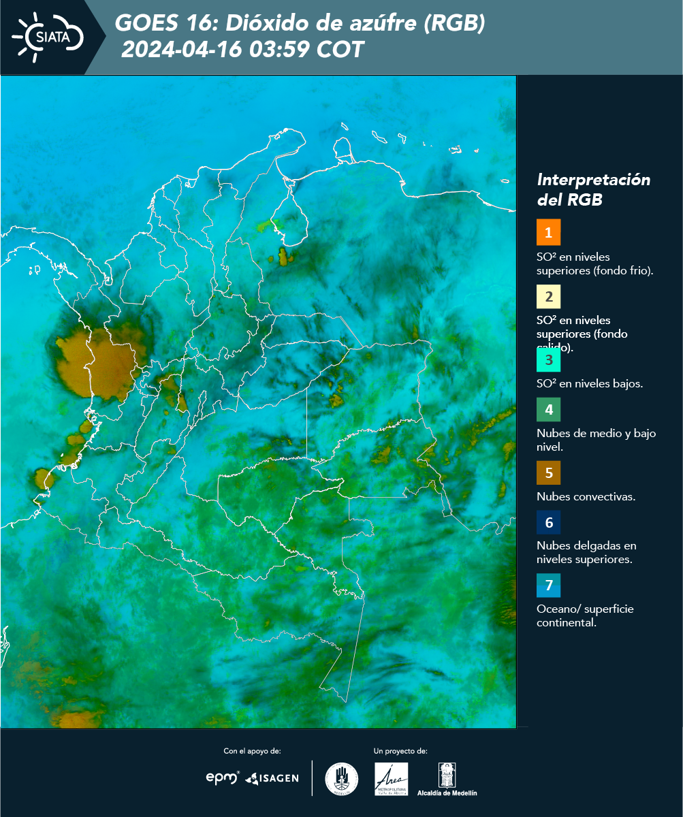Click the large brown convective cloud on the map

pyautogui.click(x=101, y=364)
